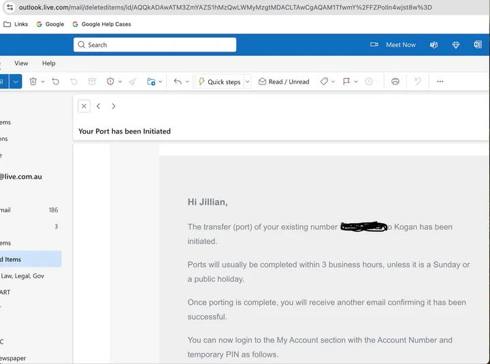This screenshot has width=490, height=364.
Task: Toggle the message Read / Unread
Action: [284, 82]
